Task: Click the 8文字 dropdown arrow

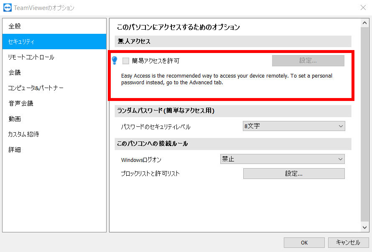Action: [341, 126]
